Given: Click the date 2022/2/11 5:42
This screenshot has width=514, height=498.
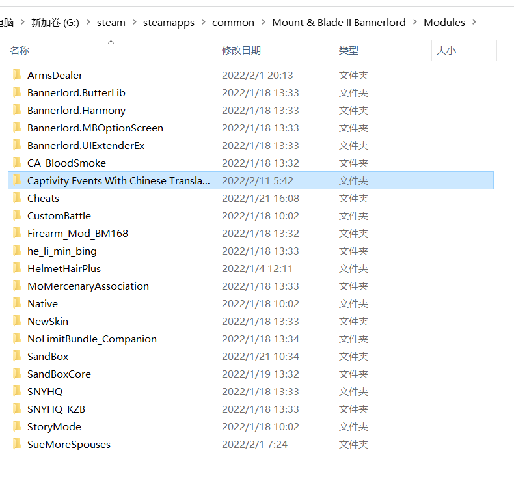Looking at the screenshot, I should [258, 181].
